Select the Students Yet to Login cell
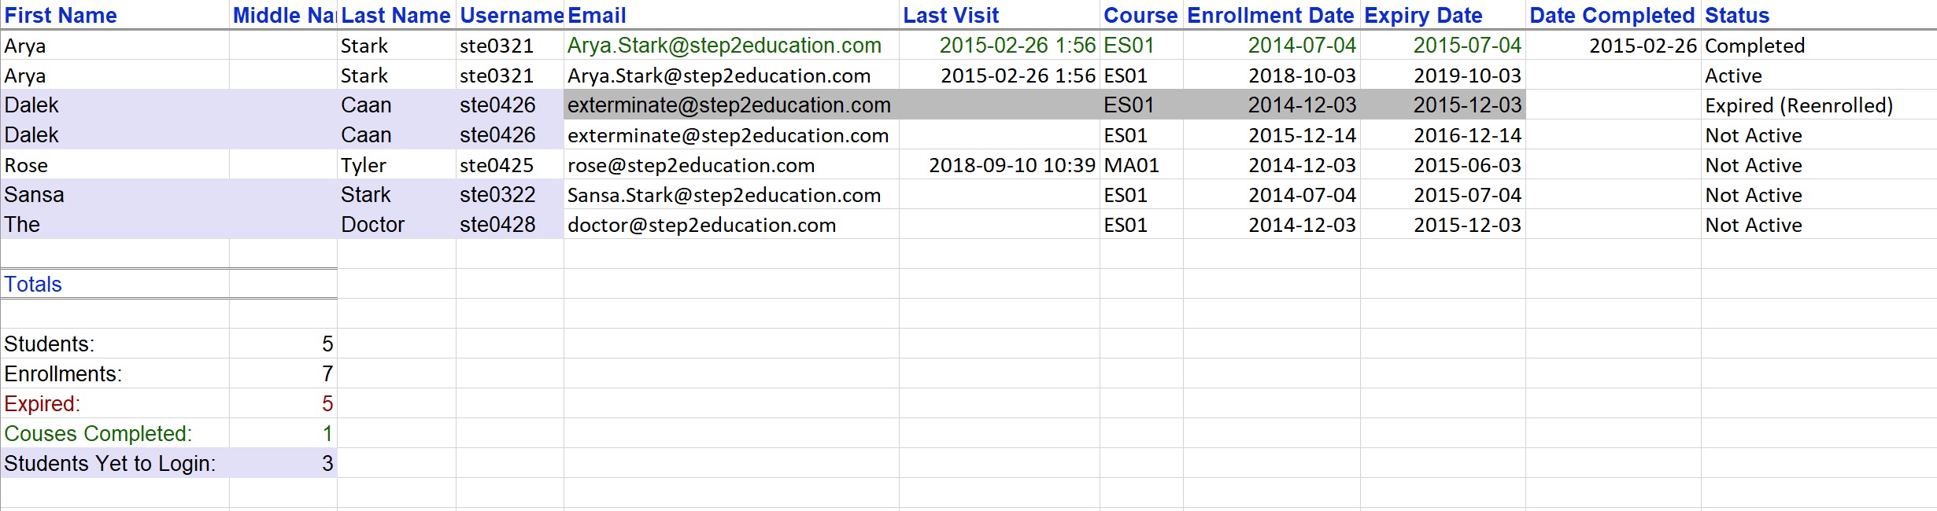 point(109,464)
